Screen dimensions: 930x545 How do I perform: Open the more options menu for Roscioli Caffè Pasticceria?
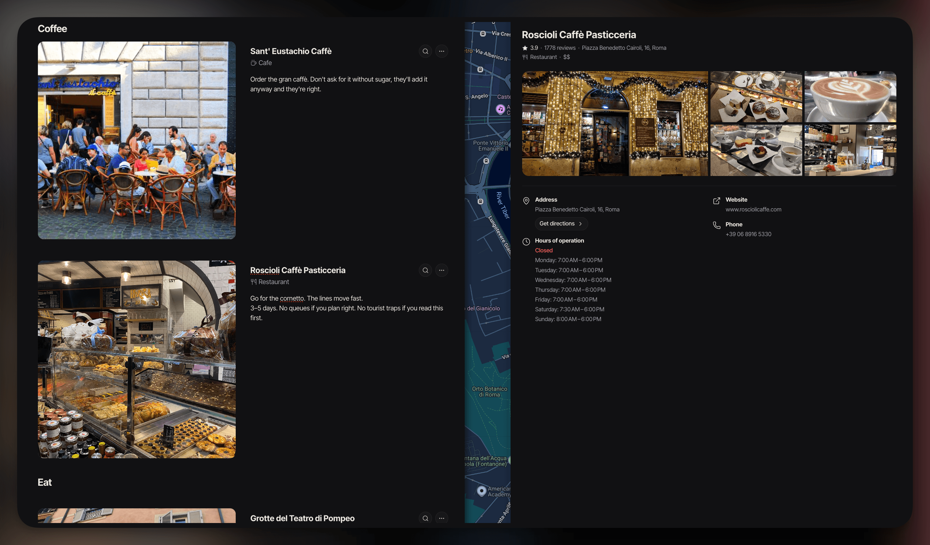[441, 270]
